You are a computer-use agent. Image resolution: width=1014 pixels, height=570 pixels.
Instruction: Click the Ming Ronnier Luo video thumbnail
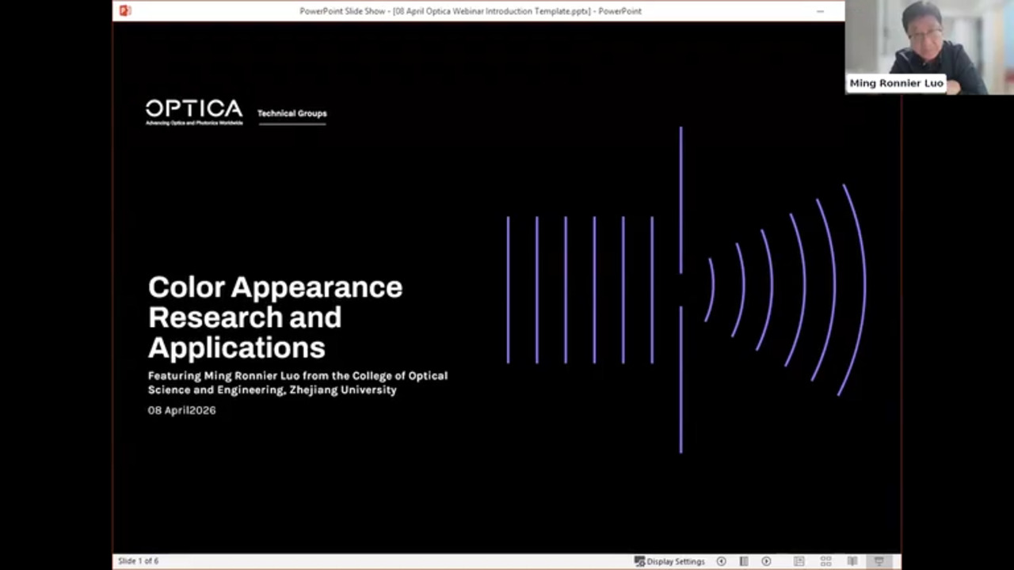pyautogui.click(x=929, y=47)
